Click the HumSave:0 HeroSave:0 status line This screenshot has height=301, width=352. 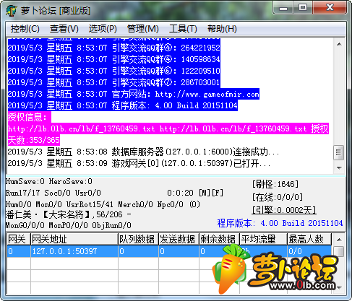click(49, 181)
